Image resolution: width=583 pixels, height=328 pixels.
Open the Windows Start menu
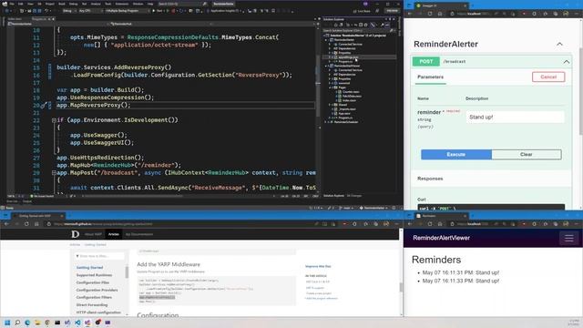pyautogui.click(x=7, y=323)
